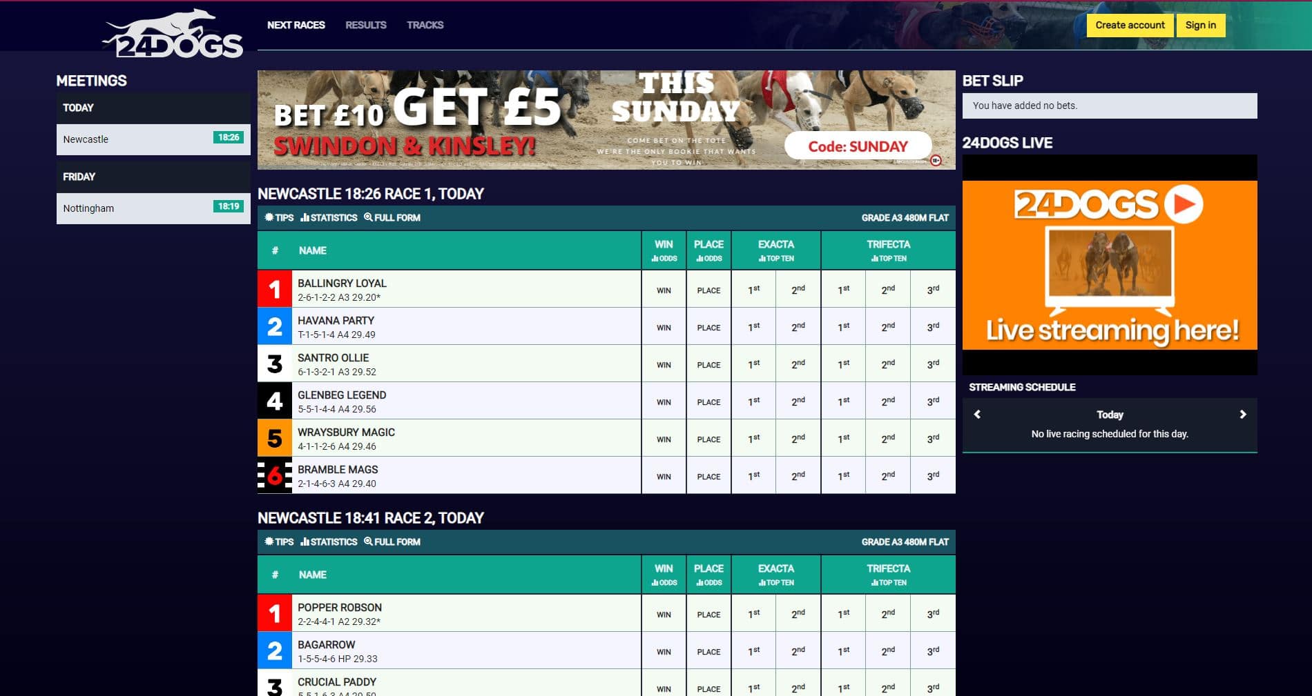This screenshot has width=1312, height=696.
Task: Click the 24Dogs greyhound logo
Action: click(x=173, y=34)
